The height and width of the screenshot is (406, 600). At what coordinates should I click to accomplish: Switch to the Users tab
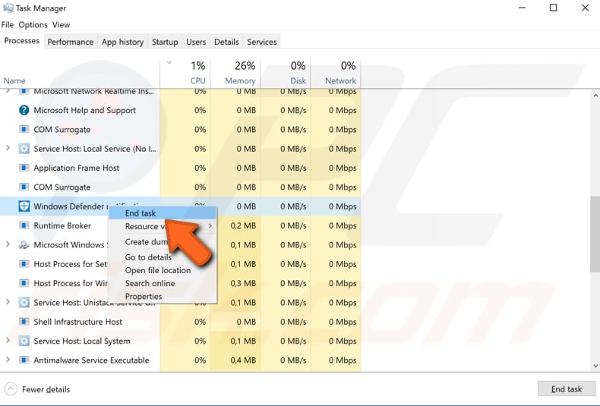pos(196,42)
